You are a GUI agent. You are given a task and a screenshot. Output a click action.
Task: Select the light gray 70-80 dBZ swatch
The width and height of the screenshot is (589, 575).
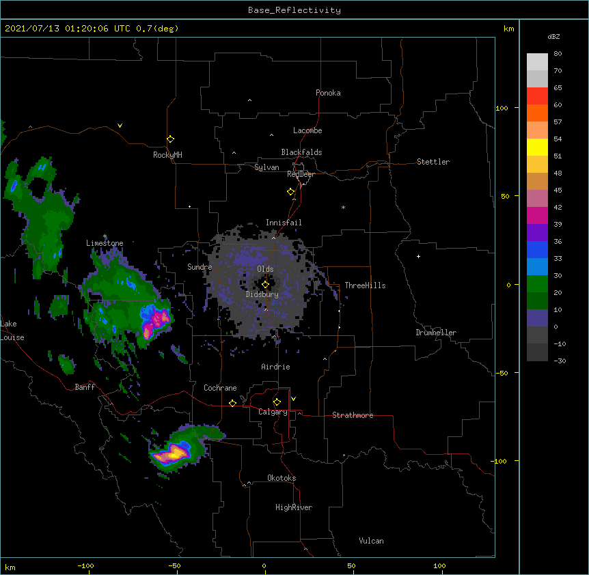click(x=537, y=62)
